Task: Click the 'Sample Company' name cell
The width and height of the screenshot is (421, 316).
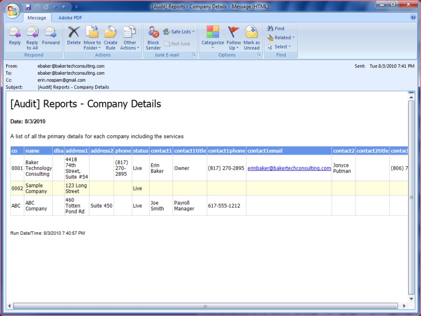Action: 39,188
